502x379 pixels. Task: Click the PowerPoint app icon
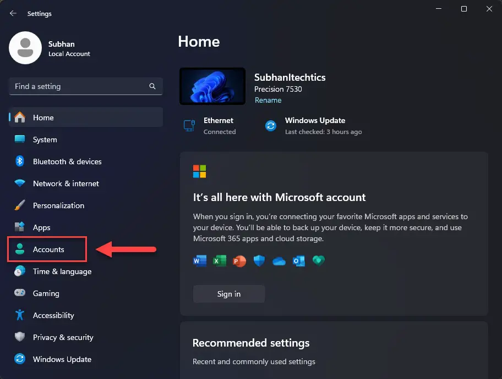tap(239, 261)
